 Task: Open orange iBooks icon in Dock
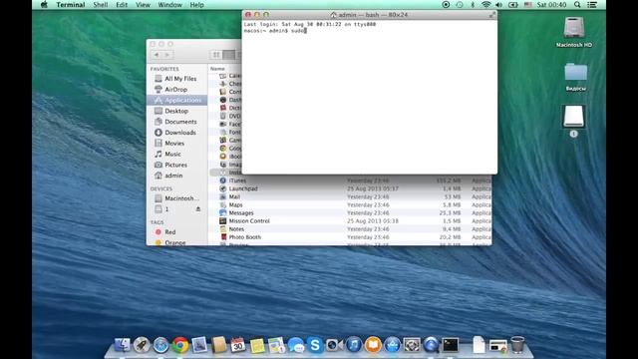tap(373, 345)
